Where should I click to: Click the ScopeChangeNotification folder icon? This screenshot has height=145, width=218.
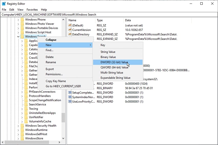point(26,100)
